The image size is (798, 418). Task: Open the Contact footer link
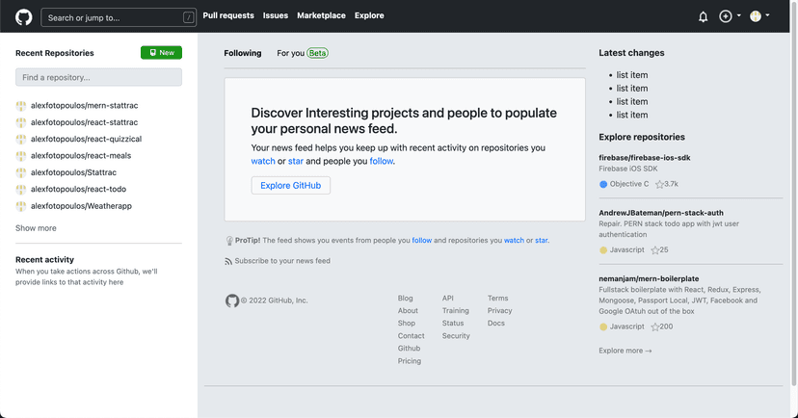pos(411,335)
